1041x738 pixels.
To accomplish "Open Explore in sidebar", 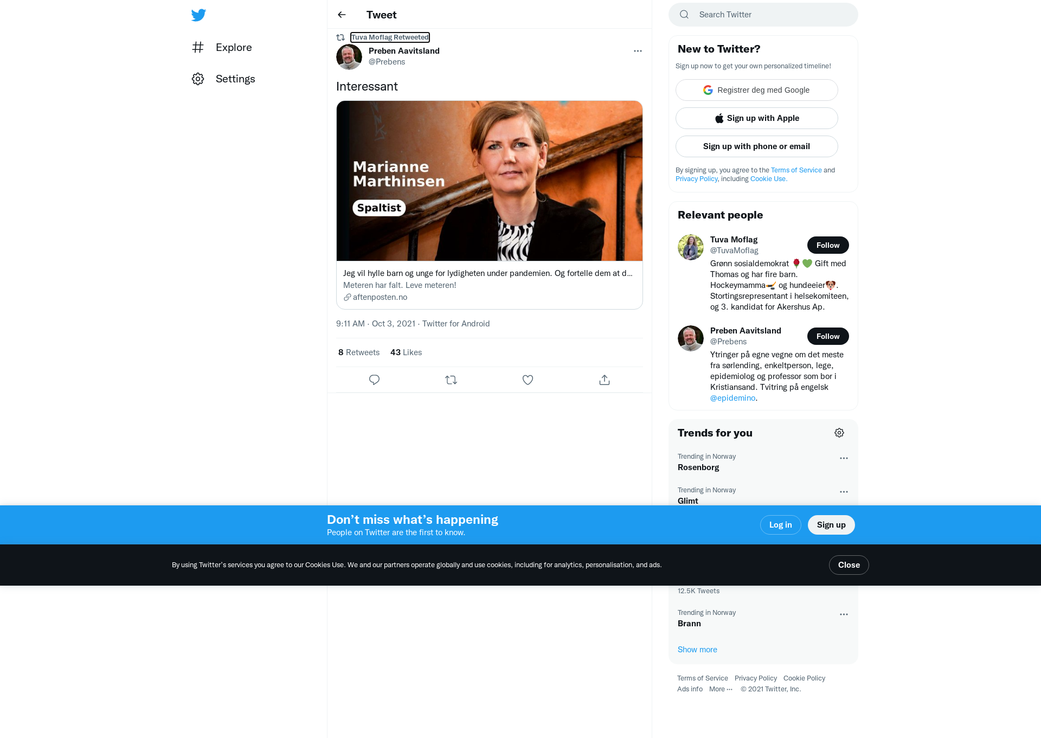I will (x=222, y=47).
